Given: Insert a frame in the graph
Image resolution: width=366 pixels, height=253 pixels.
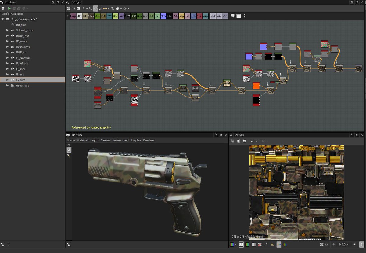Looking at the screenshot, I should [x=239, y=16].
